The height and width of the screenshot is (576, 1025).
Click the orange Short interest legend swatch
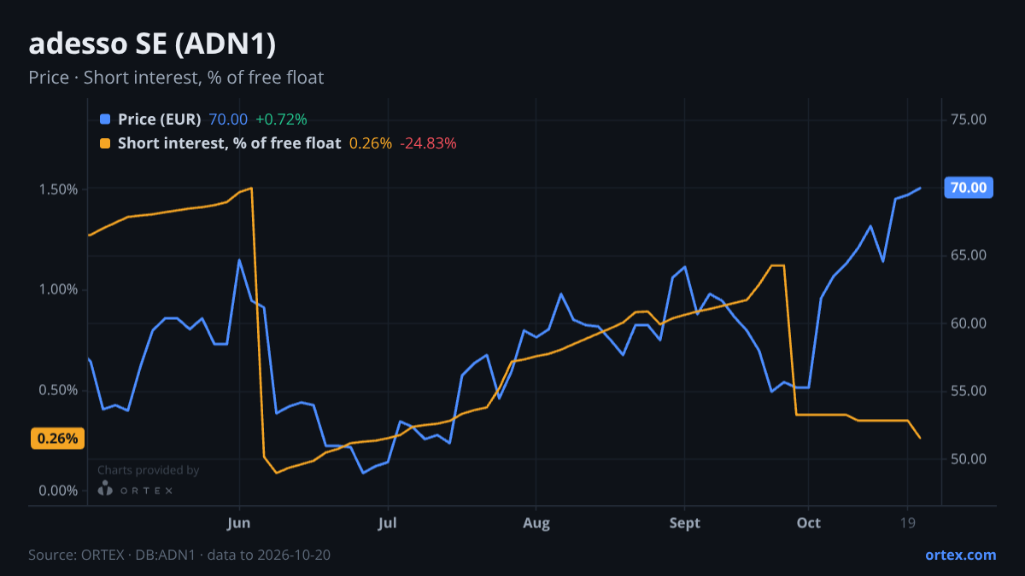click(105, 143)
